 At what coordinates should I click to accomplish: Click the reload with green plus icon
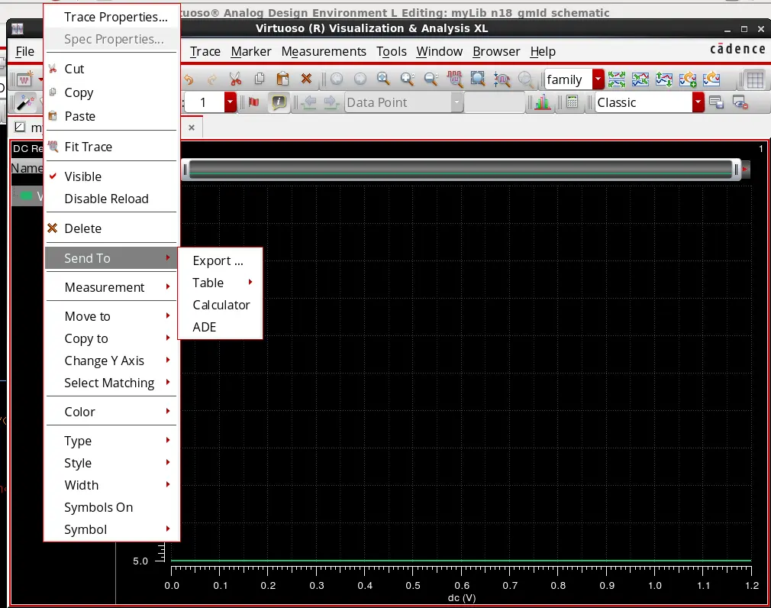[x=687, y=79]
